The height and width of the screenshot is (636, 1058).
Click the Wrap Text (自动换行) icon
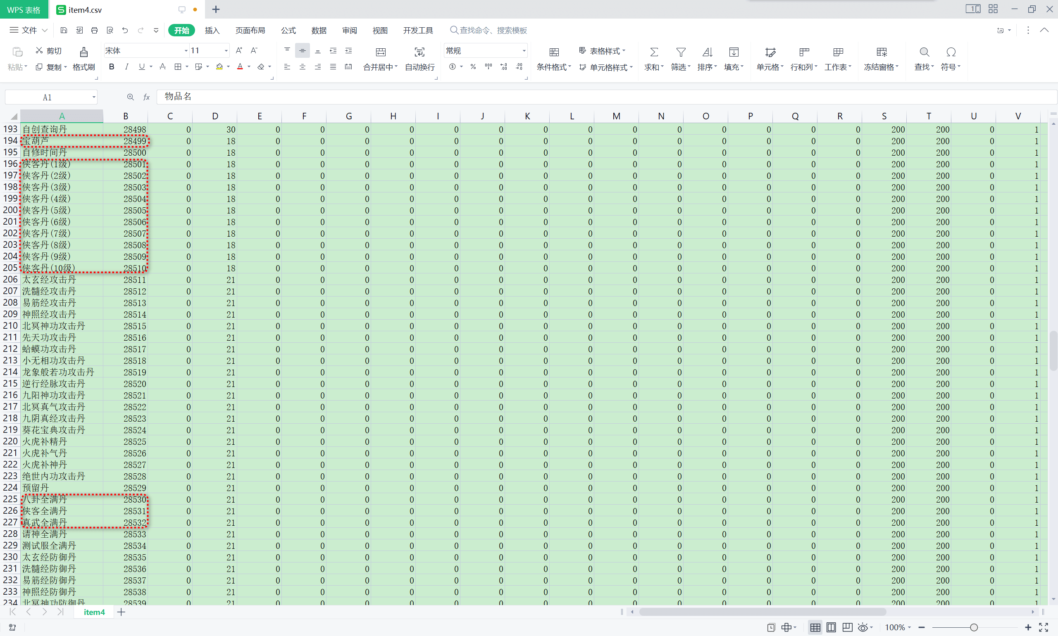[x=419, y=52]
